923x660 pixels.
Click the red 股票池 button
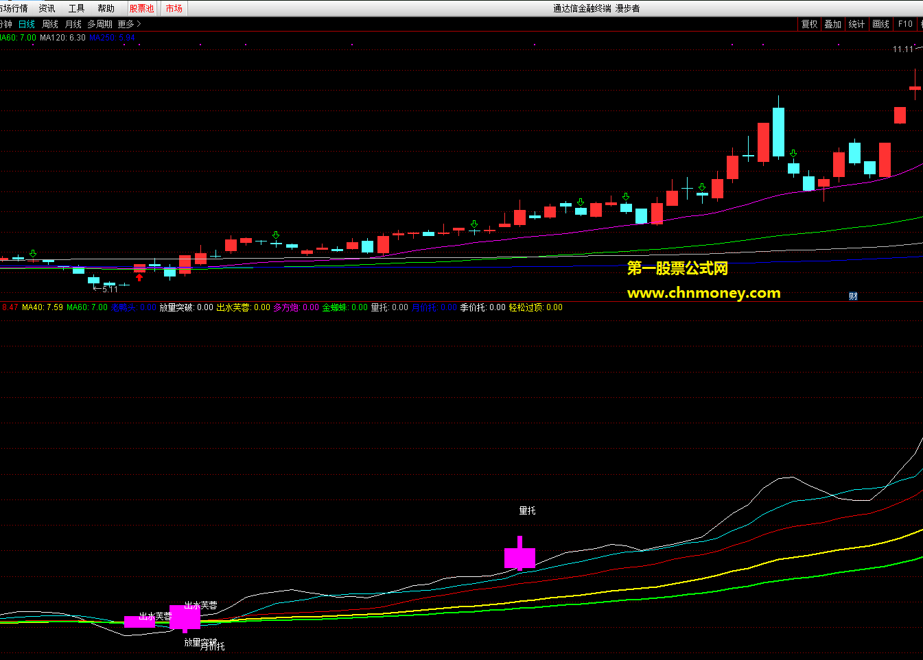(141, 8)
